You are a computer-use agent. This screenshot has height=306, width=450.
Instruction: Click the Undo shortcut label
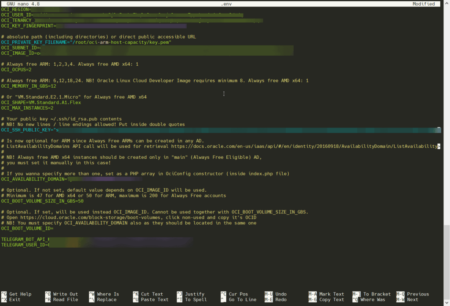pos(281,294)
